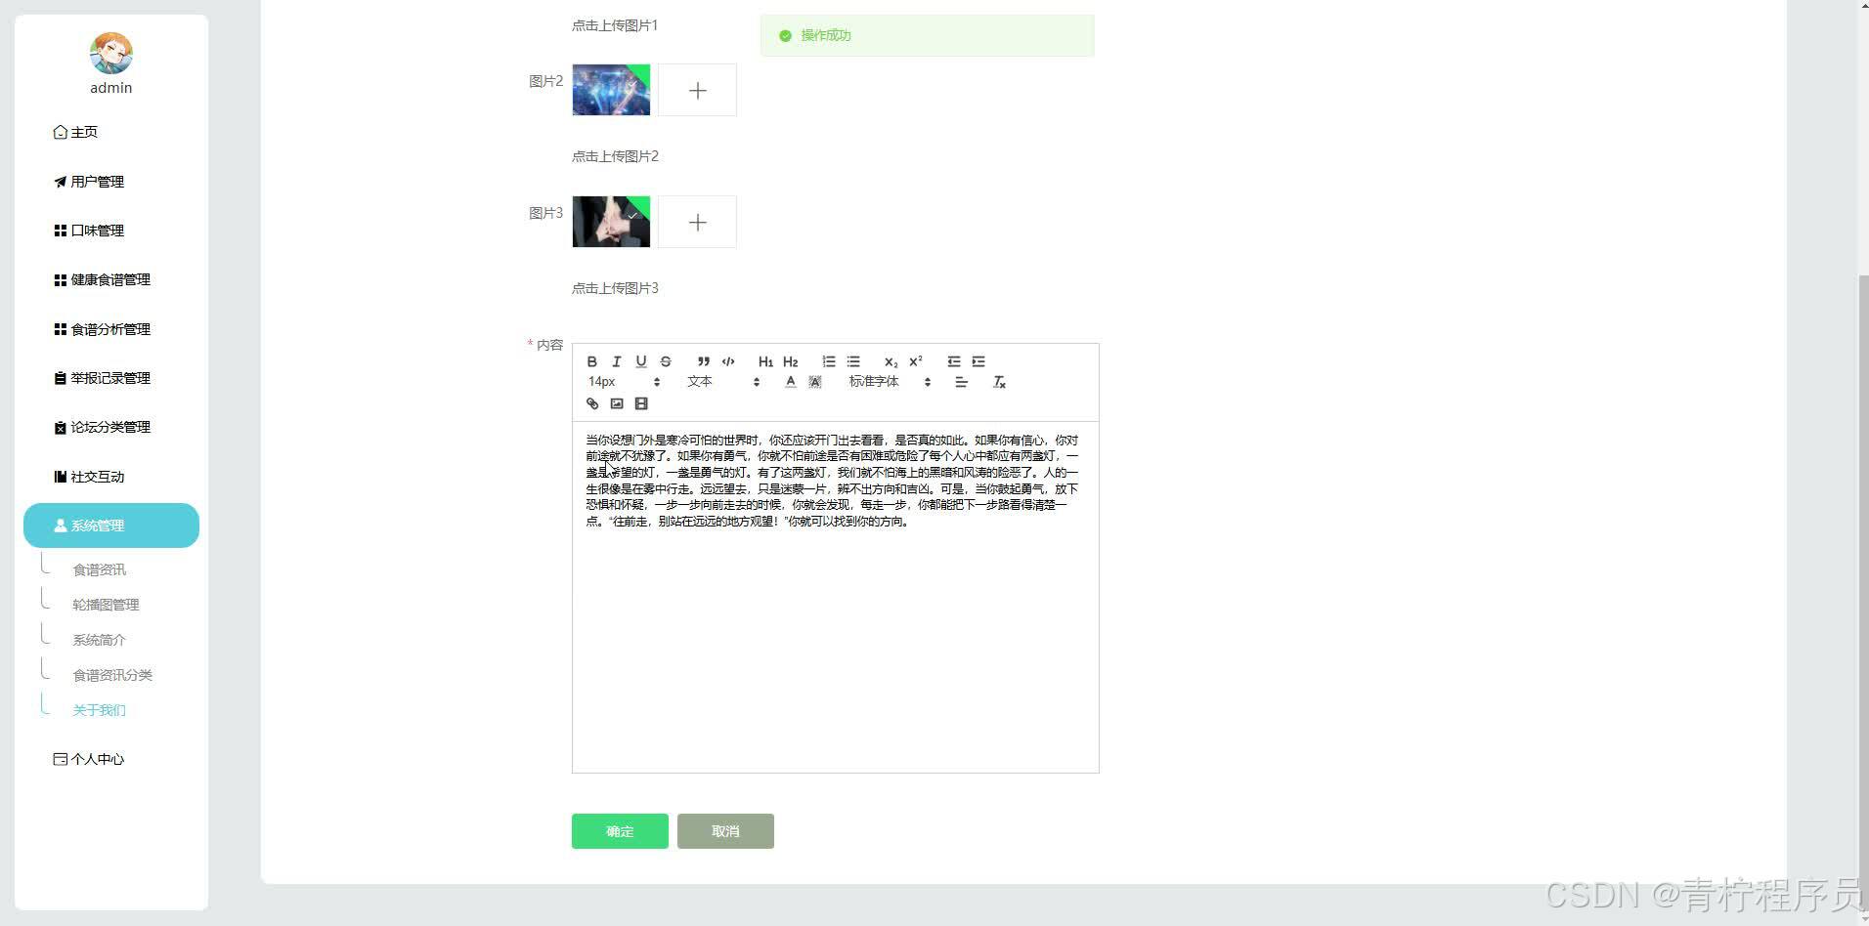The height and width of the screenshot is (926, 1869).
Task: Click the 图片2 uploaded thumbnail
Action: pos(610,90)
